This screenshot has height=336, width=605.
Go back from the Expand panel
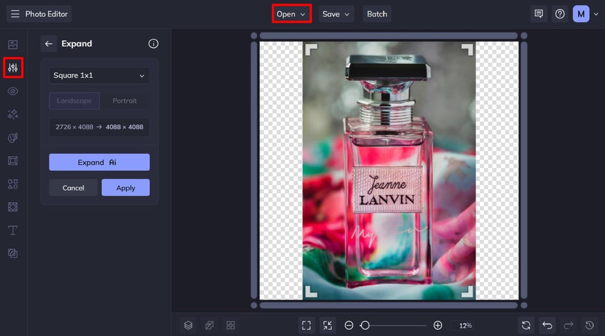49,44
